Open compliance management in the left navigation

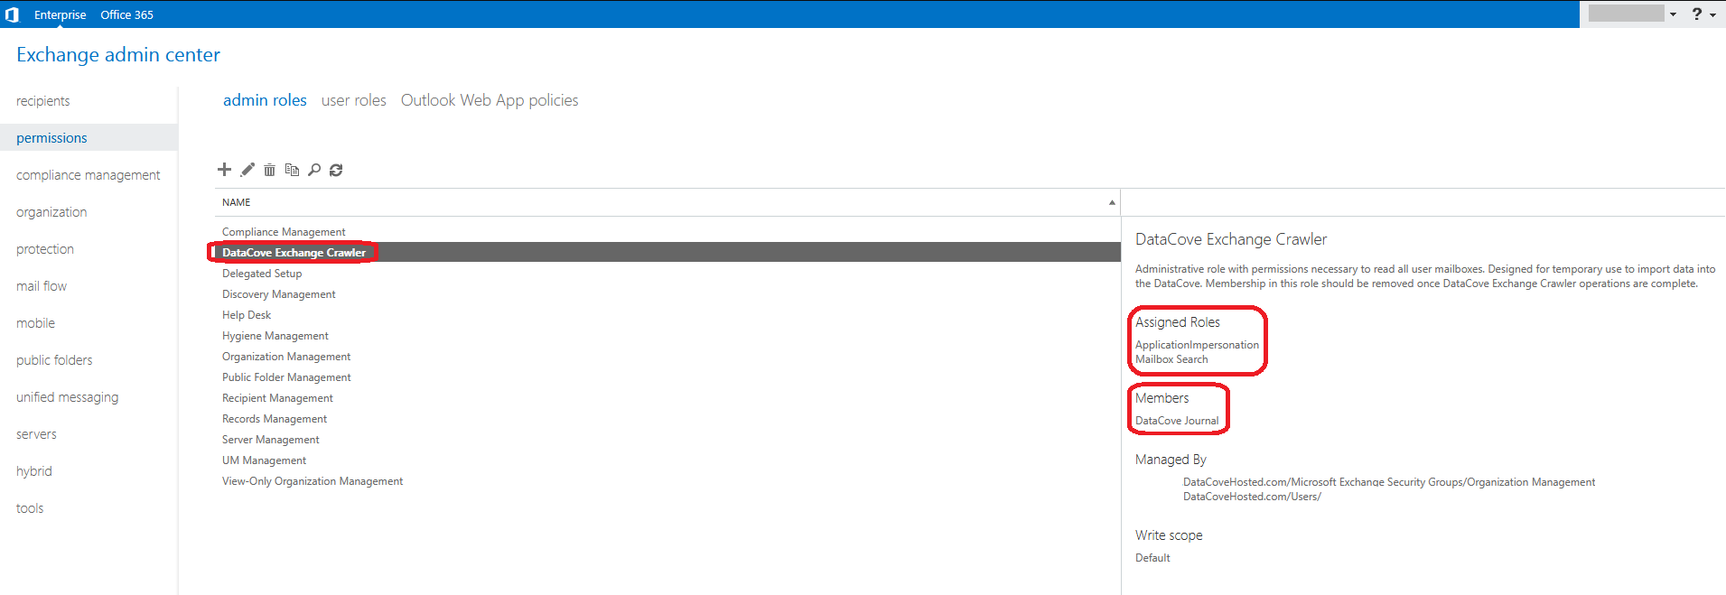pos(88,175)
